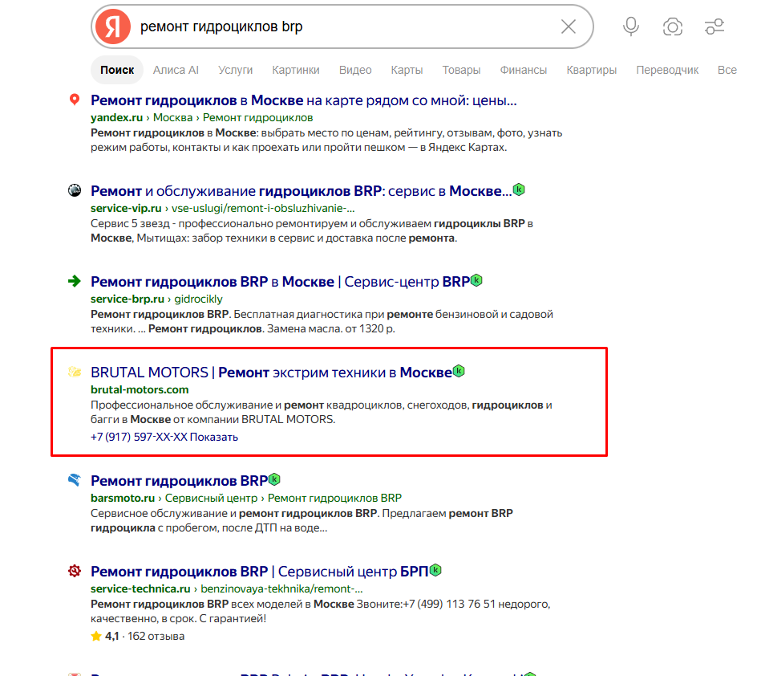Click the Yandex logo in search bar
Screen dimensions: 757x676
(x=113, y=26)
